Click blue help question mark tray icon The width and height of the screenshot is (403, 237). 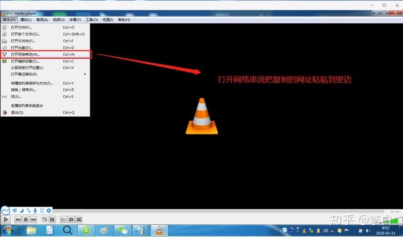tap(291, 230)
